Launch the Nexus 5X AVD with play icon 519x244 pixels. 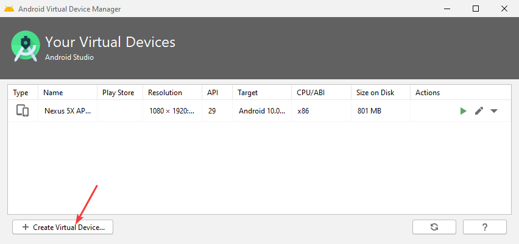(x=464, y=111)
